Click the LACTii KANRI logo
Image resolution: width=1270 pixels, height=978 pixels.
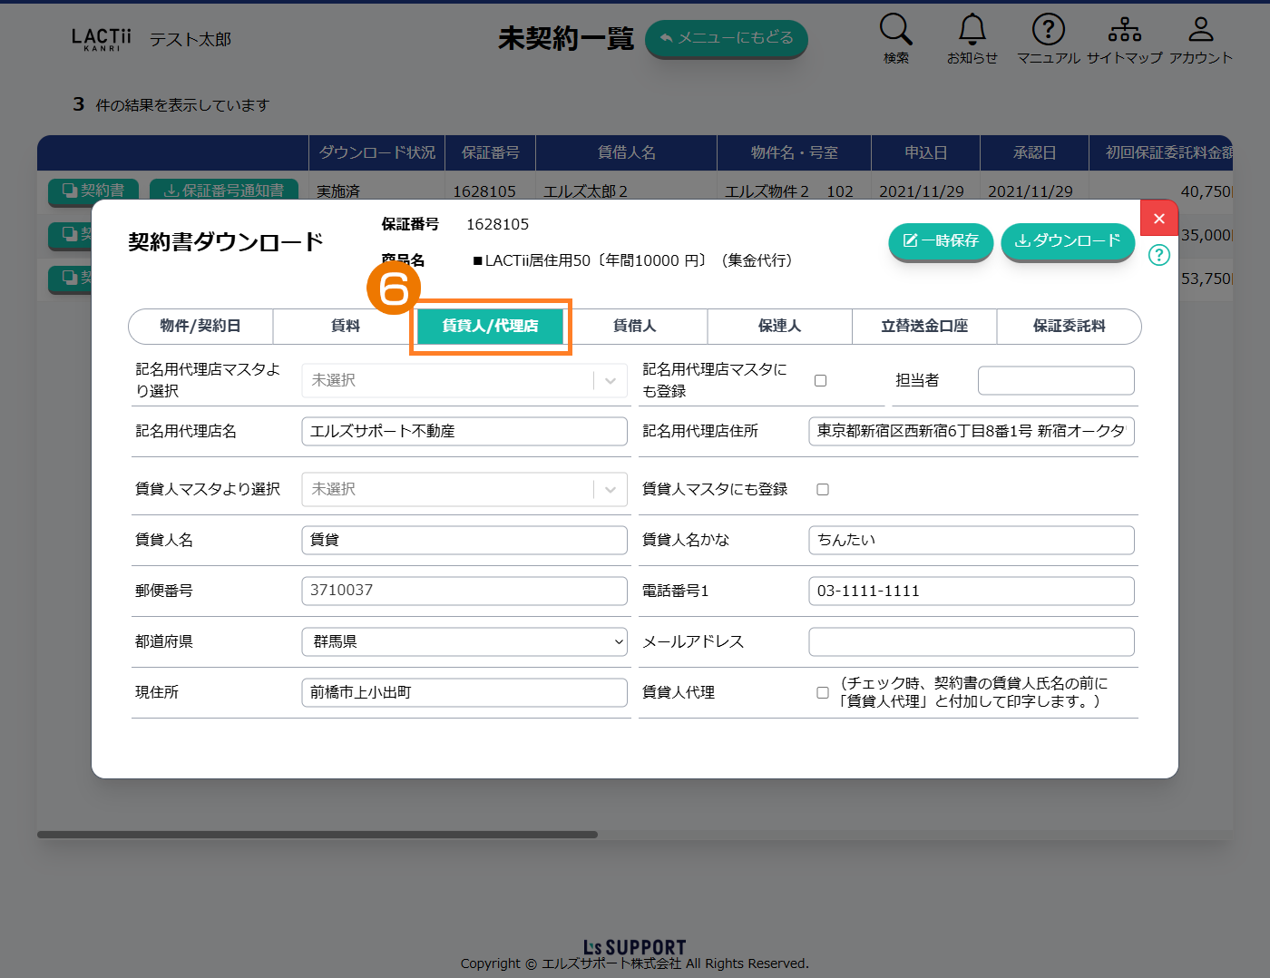pyautogui.click(x=102, y=39)
